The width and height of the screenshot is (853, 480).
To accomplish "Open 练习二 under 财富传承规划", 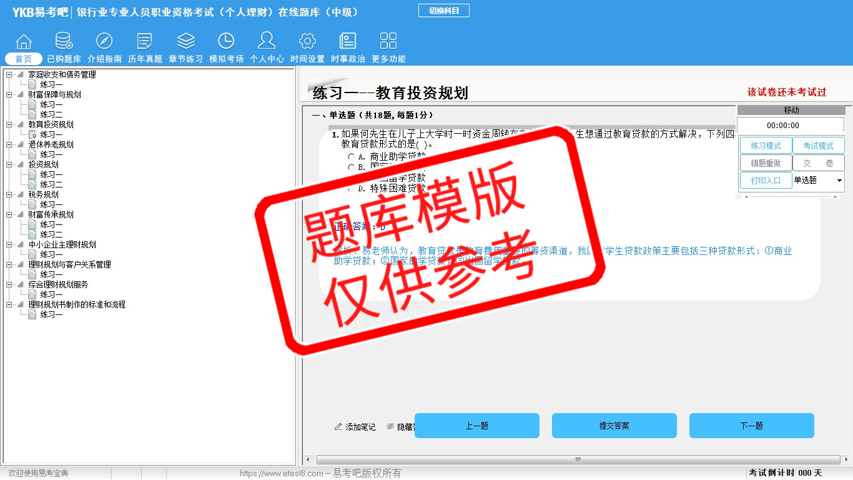I will pos(52,235).
